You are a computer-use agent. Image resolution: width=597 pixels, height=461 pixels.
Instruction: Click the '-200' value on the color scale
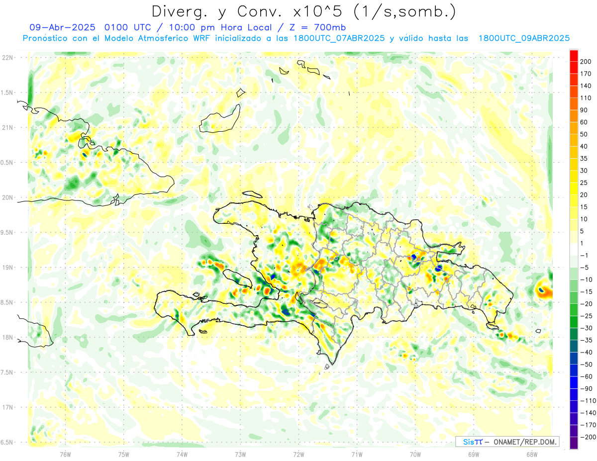[588, 437]
